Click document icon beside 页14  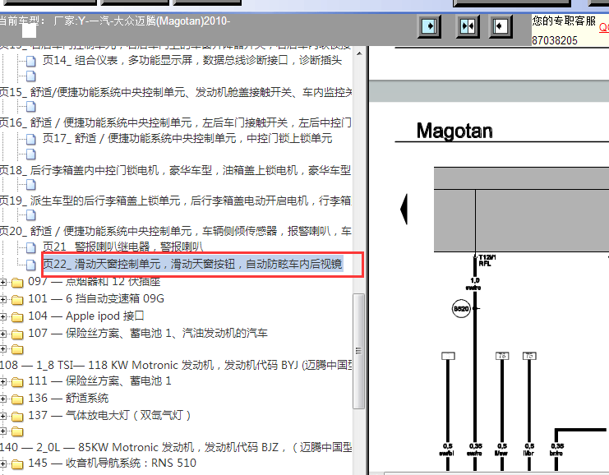31,61
